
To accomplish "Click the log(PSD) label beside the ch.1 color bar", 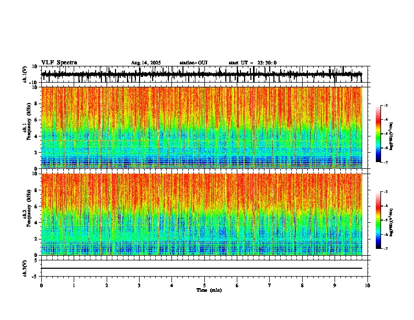I will coord(392,136).
